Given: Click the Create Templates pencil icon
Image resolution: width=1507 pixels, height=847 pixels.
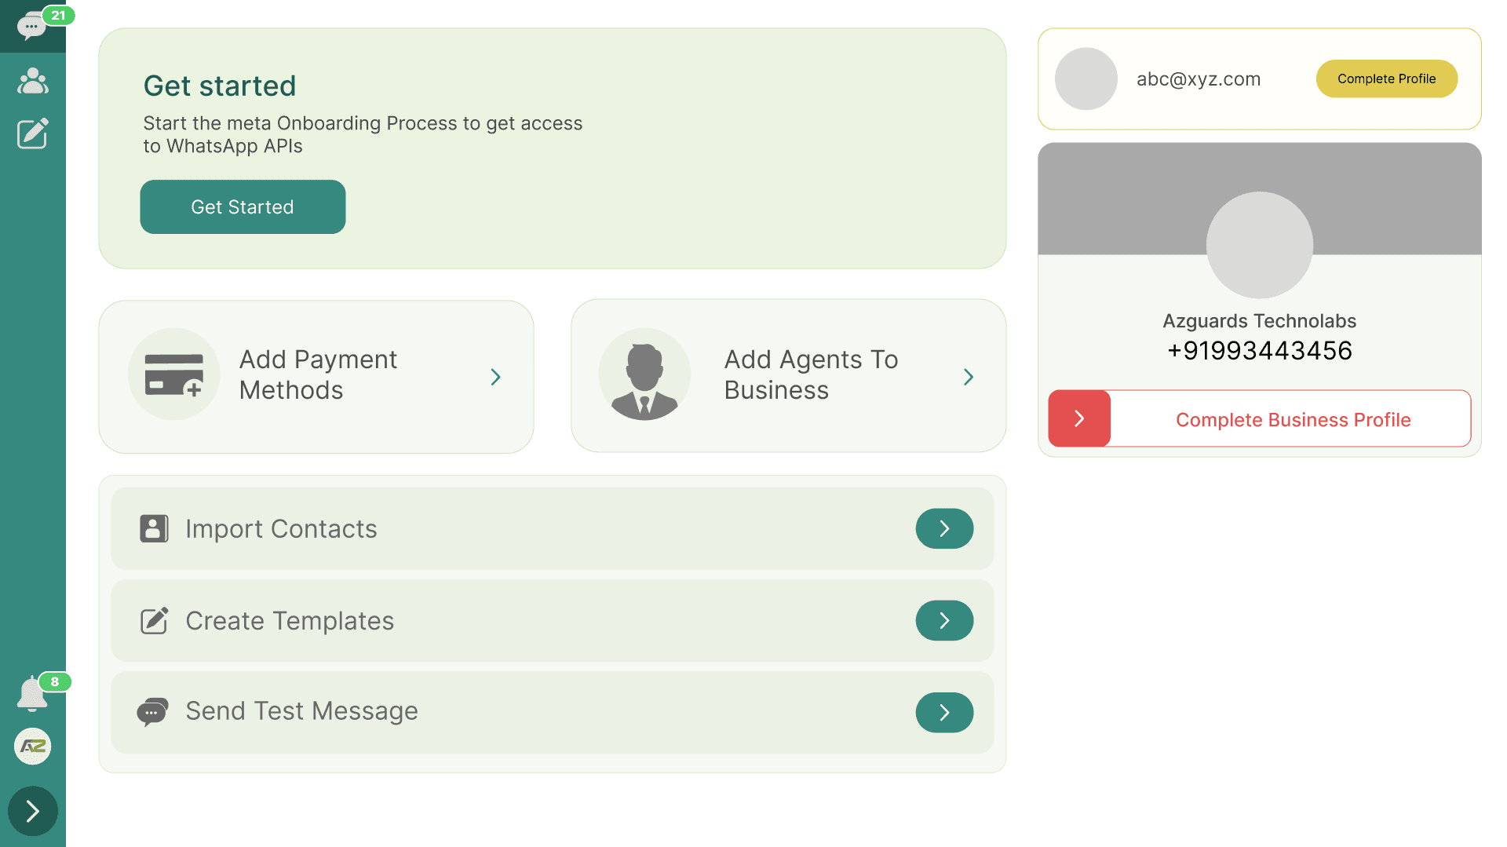Looking at the screenshot, I should [x=154, y=620].
